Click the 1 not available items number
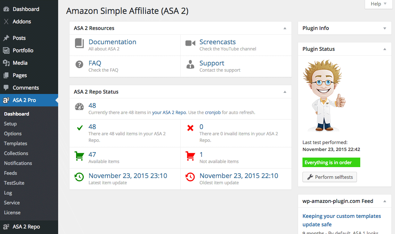This screenshot has height=234, width=395. pos(201,154)
